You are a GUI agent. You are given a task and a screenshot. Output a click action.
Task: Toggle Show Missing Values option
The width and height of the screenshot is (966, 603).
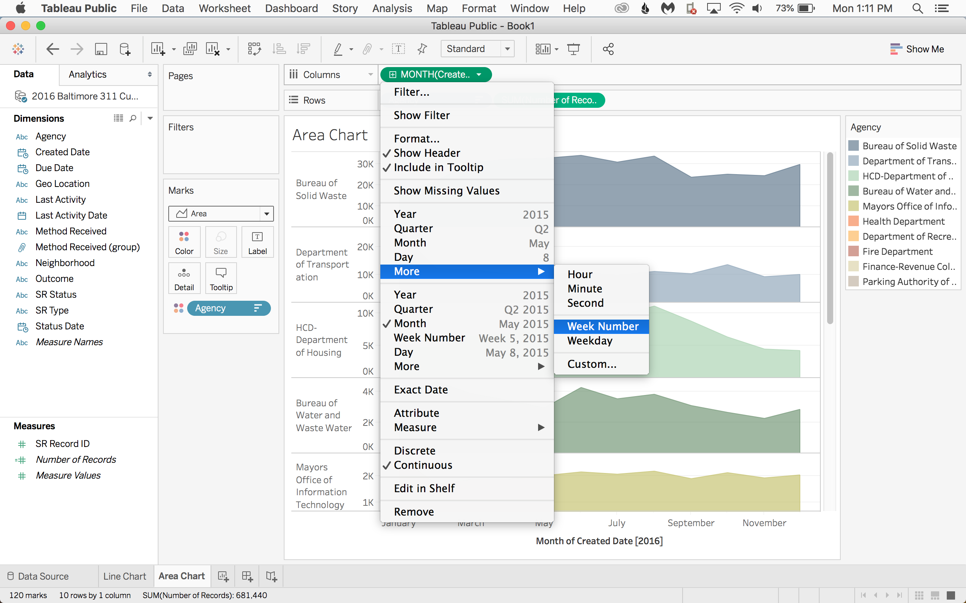(467, 191)
